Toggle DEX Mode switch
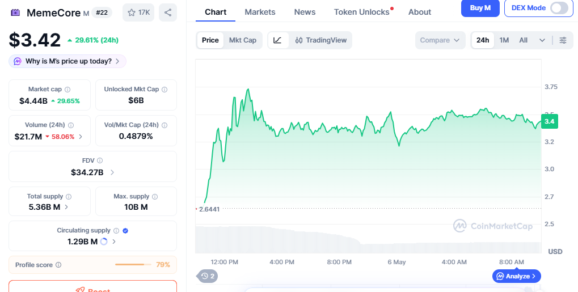The height and width of the screenshot is (292, 578). coord(559,8)
